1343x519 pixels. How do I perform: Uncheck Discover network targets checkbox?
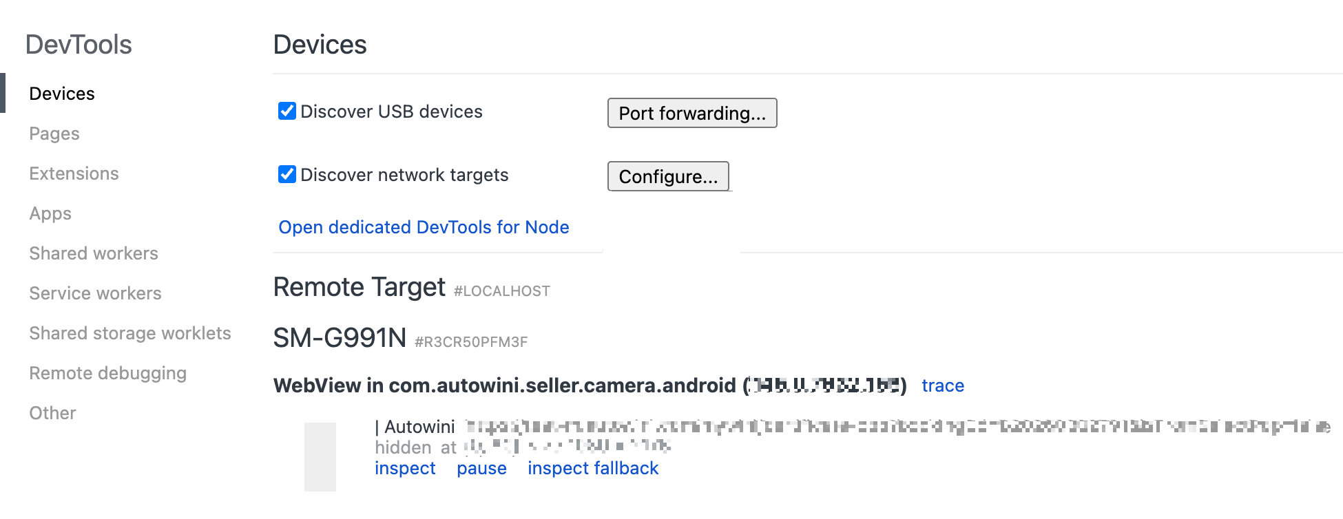coord(287,175)
